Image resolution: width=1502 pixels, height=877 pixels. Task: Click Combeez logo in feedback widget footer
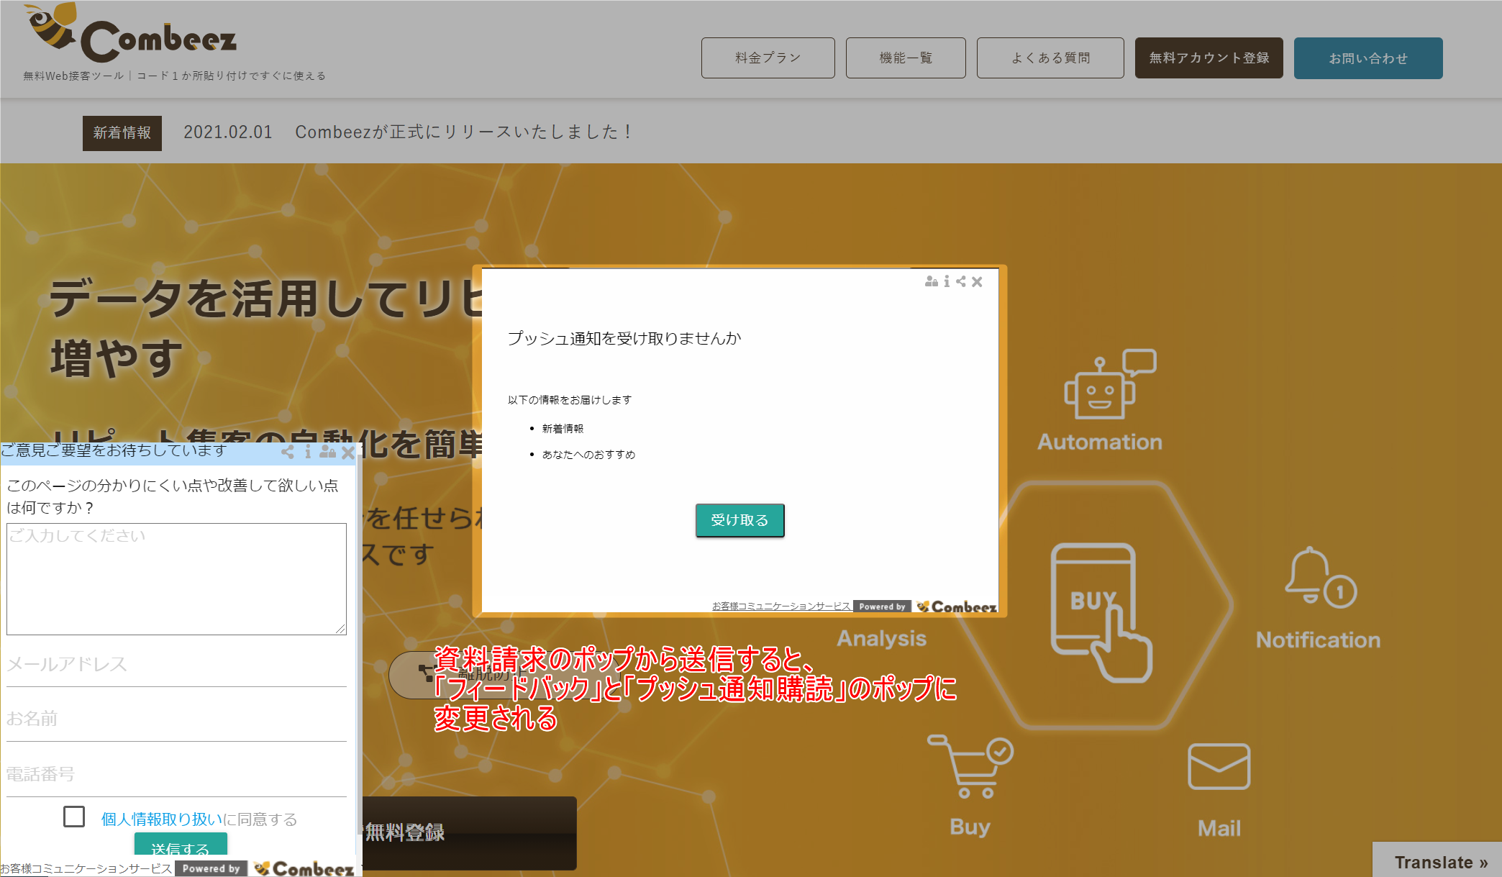(x=304, y=868)
